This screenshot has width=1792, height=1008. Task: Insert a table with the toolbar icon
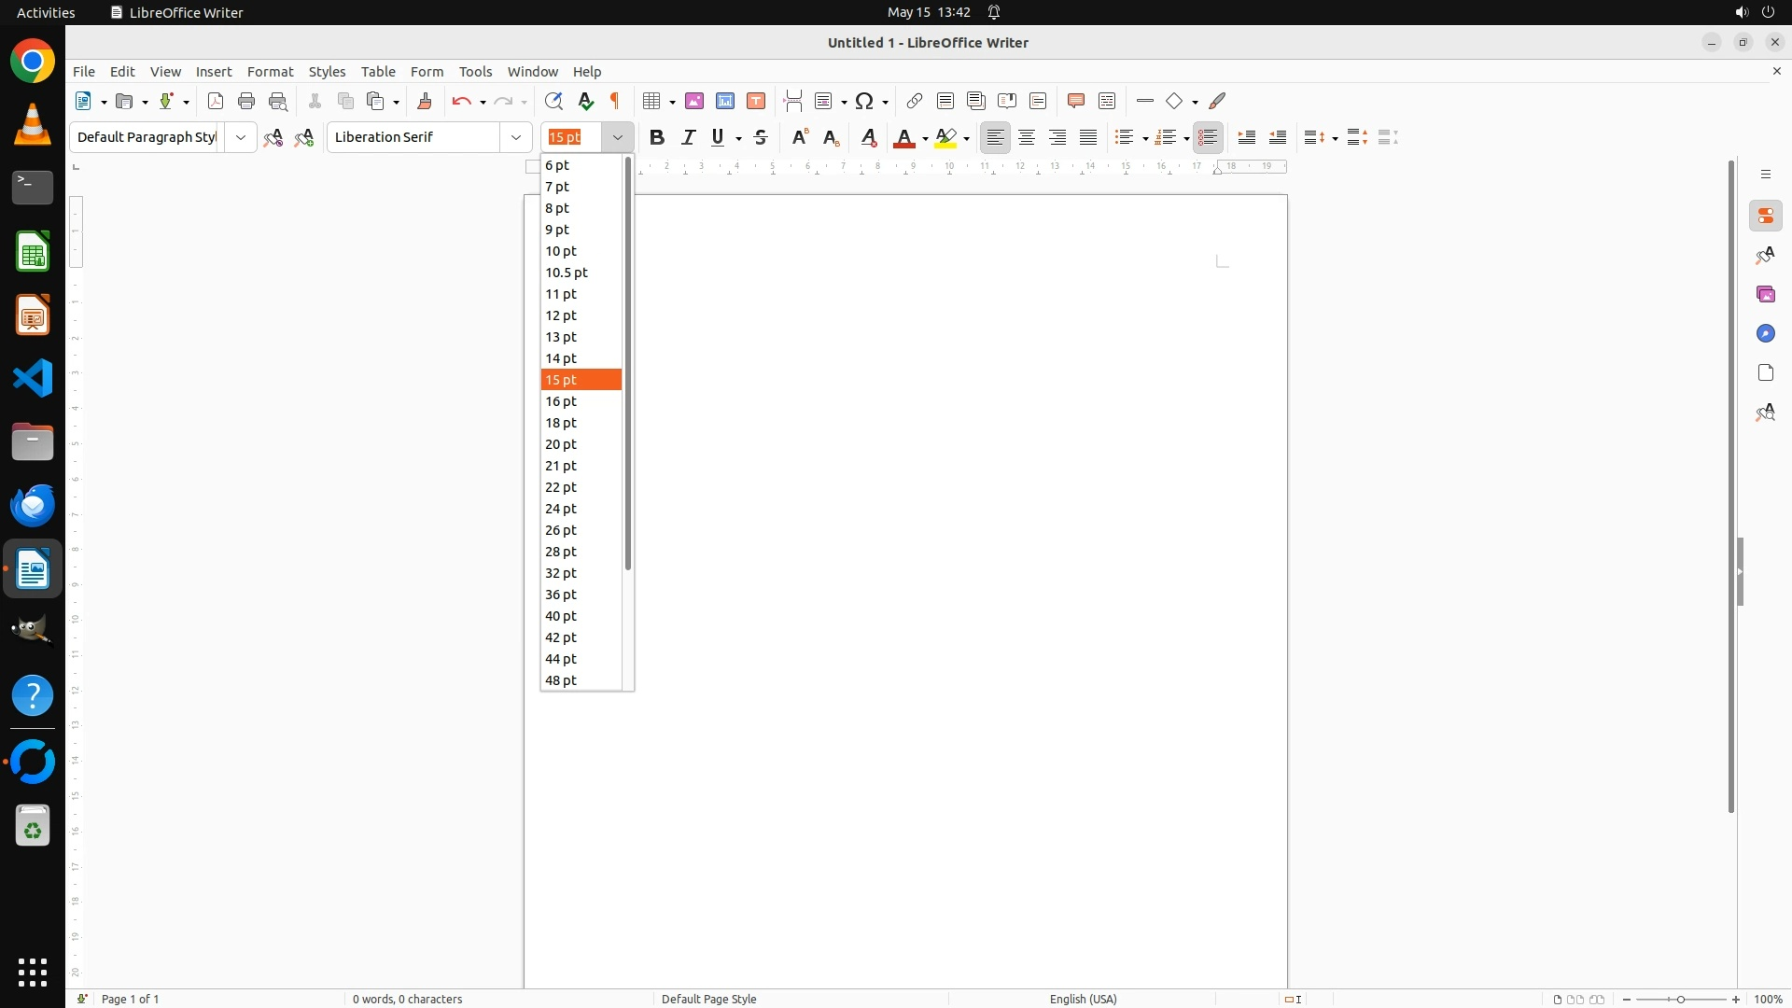click(x=652, y=101)
